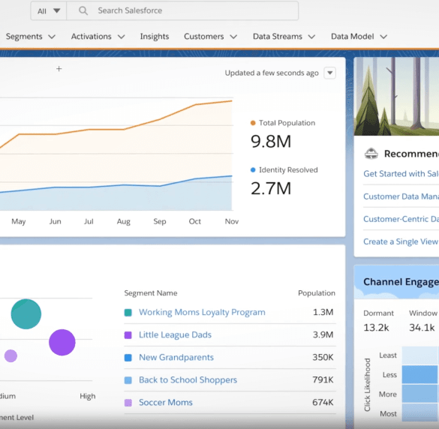The image size is (439, 429).
Task: Open dropdown beside Updated a few seconds ago
Action: click(x=329, y=73)
